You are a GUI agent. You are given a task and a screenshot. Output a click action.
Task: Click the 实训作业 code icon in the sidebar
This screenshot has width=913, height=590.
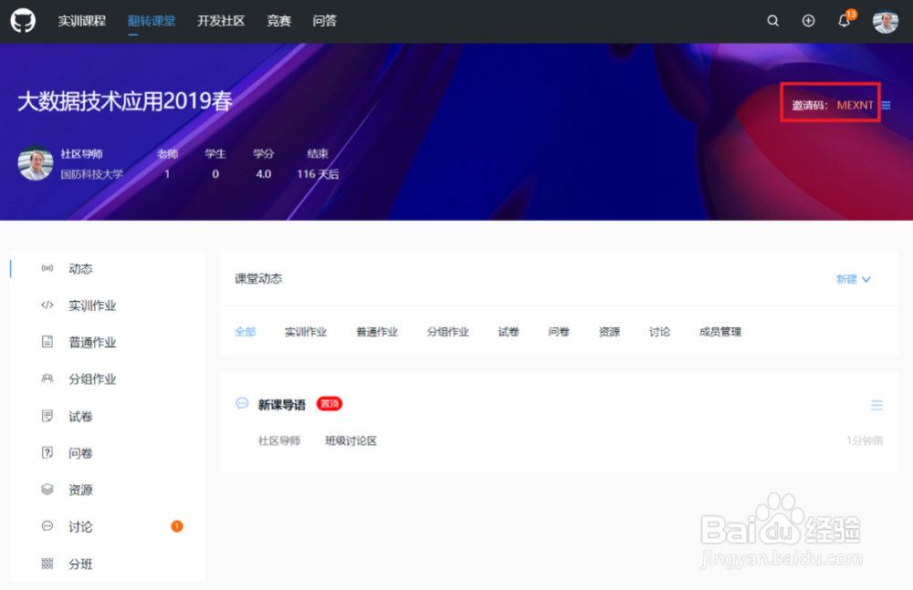[x=47, y=305]
